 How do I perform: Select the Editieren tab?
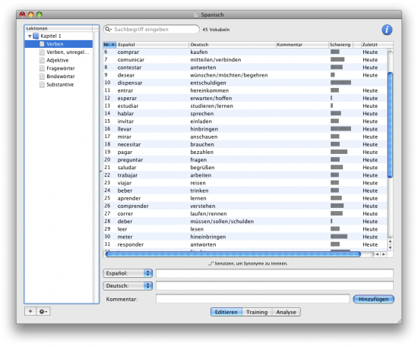coord(226,312)
